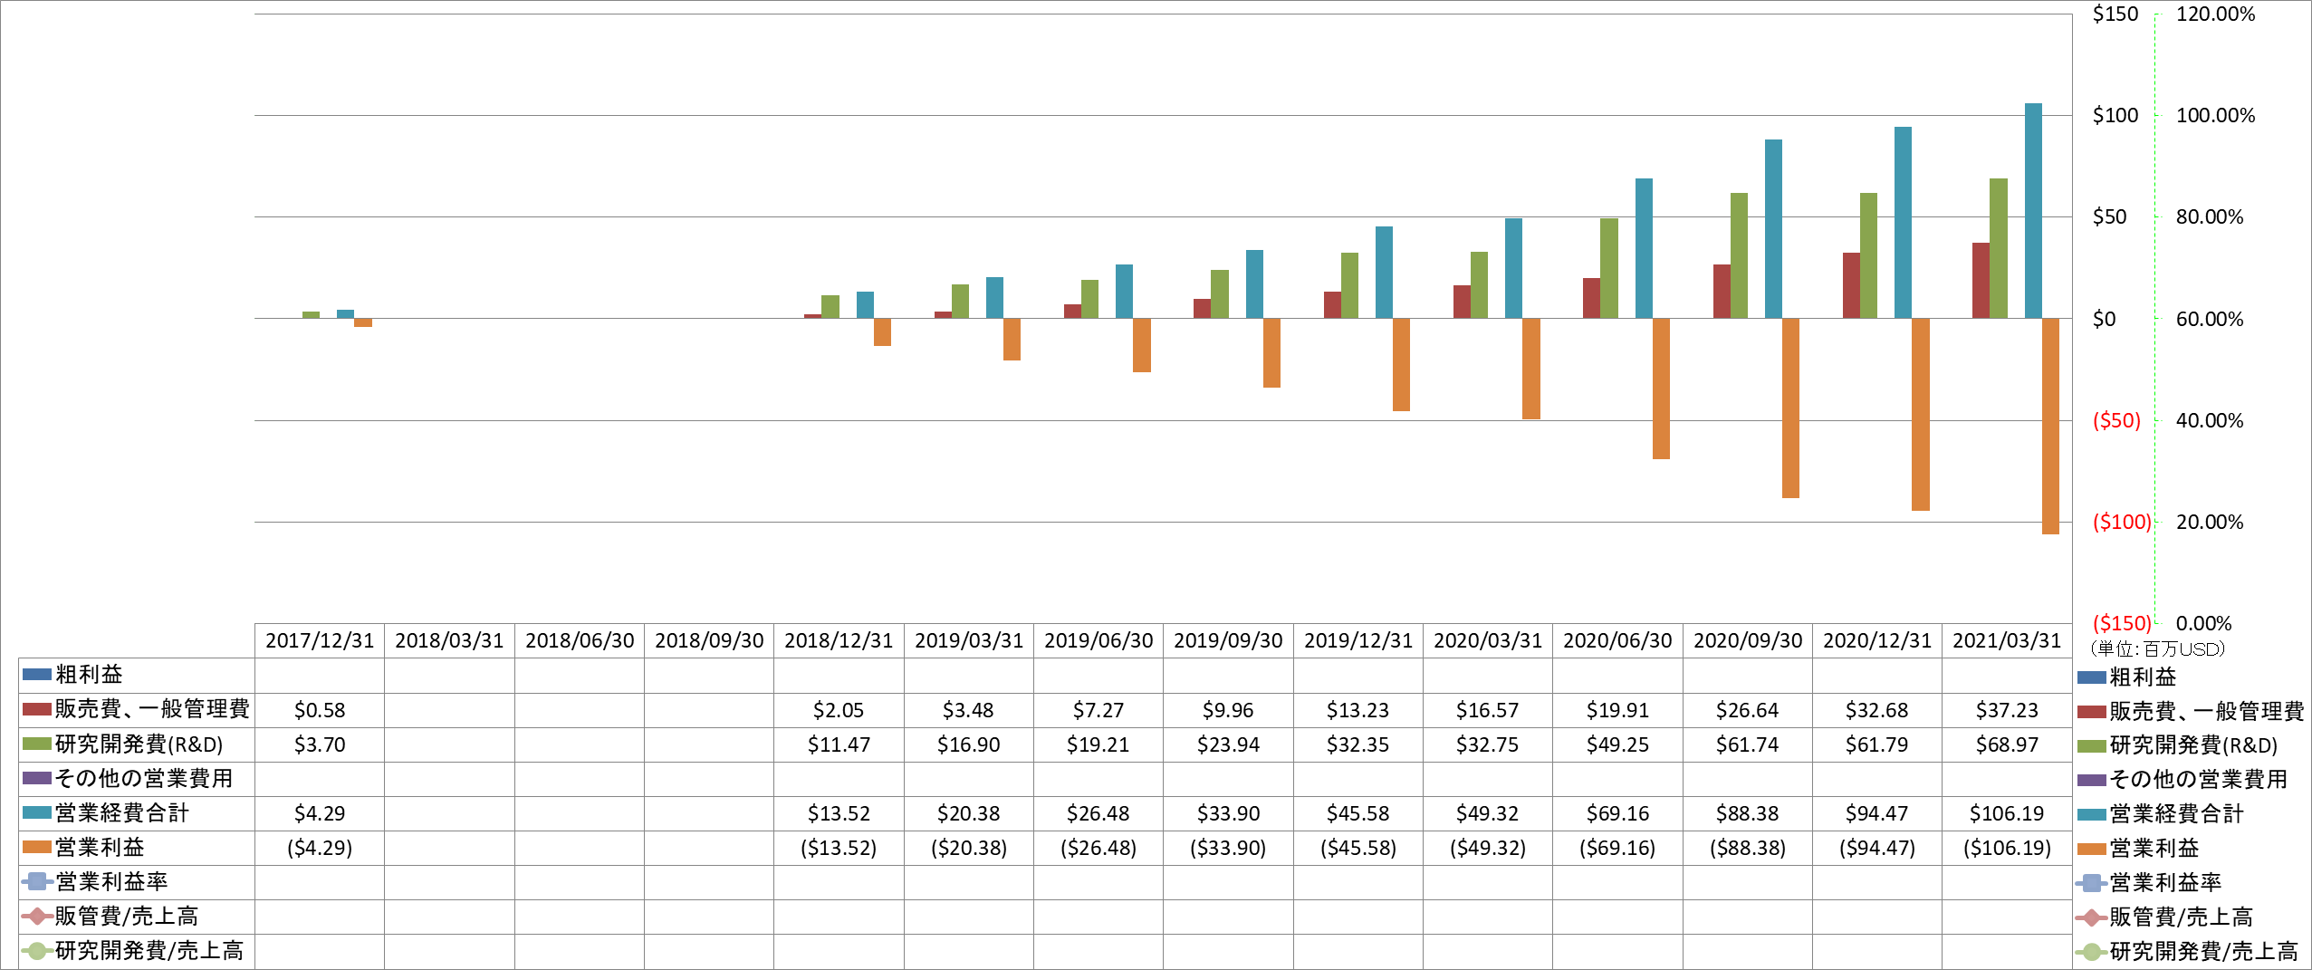This screenshot has width=2312, height=970.
Task: Select the 2020/03/31 column header
Action: click(x=1488, y=641)
